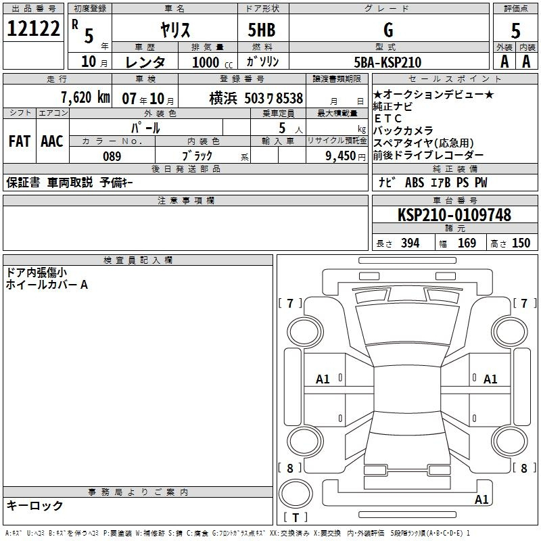
Task: Select the registration number 横浜 503ワ8538
Action: (256, 98)
